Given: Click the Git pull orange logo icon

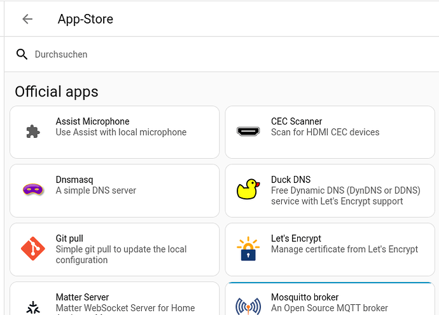Looking at the screenshot, I should coord(33,248).
